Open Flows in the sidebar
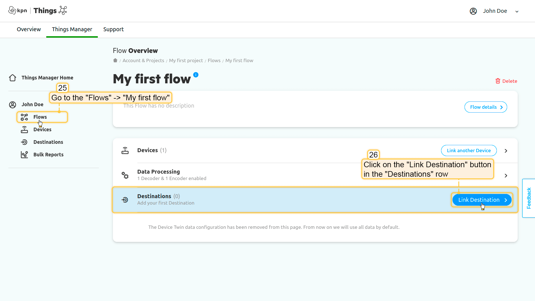Image resolution: width=535 pixels, height=301 pixels. (x=40, y=117)
